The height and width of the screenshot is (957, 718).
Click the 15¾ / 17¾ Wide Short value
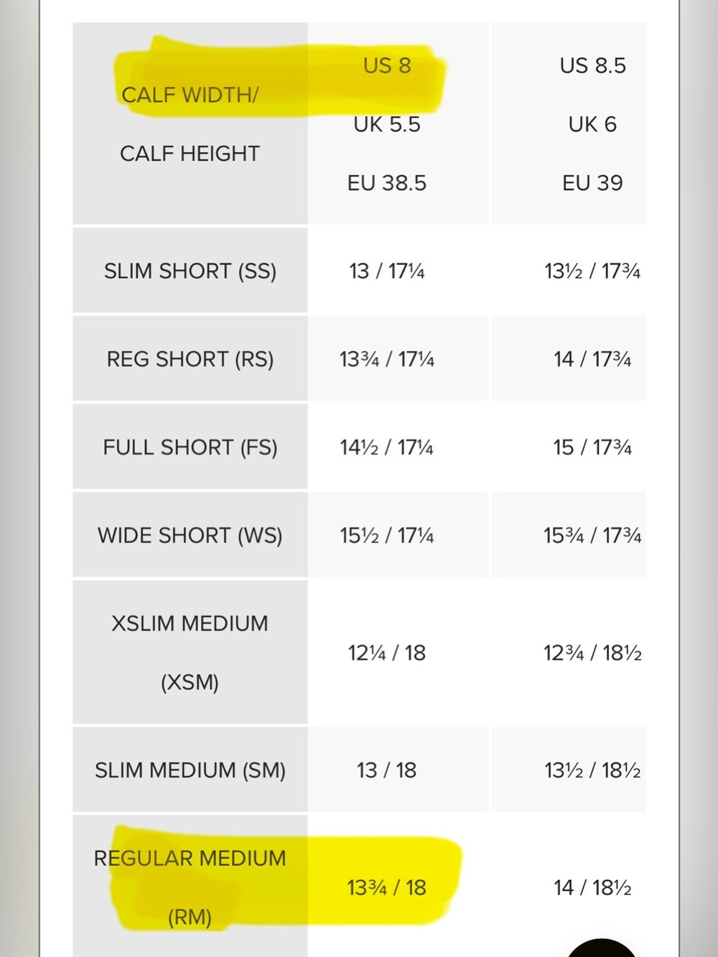click(592, 536)
